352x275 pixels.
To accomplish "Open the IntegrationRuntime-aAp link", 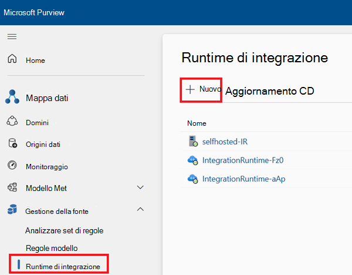I will point(244,179).
